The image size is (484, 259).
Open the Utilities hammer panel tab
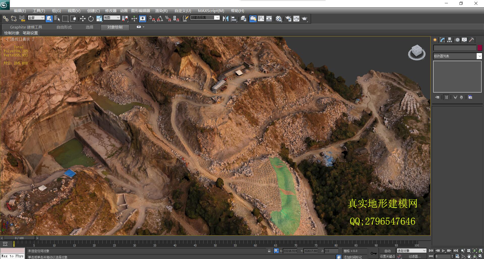pyautogui.click(x=471, y=40)
